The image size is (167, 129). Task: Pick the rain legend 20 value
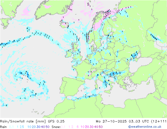point(34,127)
